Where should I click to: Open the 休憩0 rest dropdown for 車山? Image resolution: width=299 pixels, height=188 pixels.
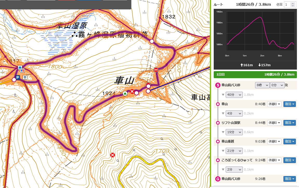[x=274, y=104]
